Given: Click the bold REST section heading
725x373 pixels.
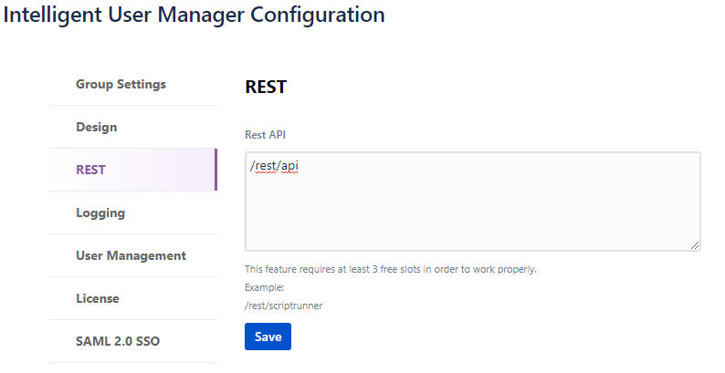Looking at the screenshot, I should (x=266, y=88).
